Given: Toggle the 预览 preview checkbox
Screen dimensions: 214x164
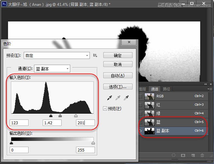Looking at the screenshot, I should [x=105, y=108].
